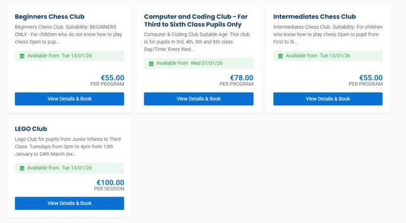This screenshot has height=223, width=406.
Task: Click View Details & Book under Intermediates Chess Club
Action: tap(328, 99)
